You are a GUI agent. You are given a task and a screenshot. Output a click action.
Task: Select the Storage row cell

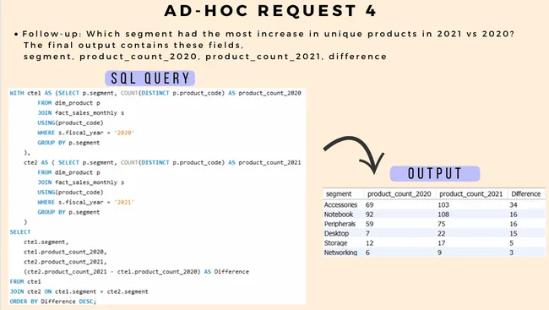pos(335,242)
